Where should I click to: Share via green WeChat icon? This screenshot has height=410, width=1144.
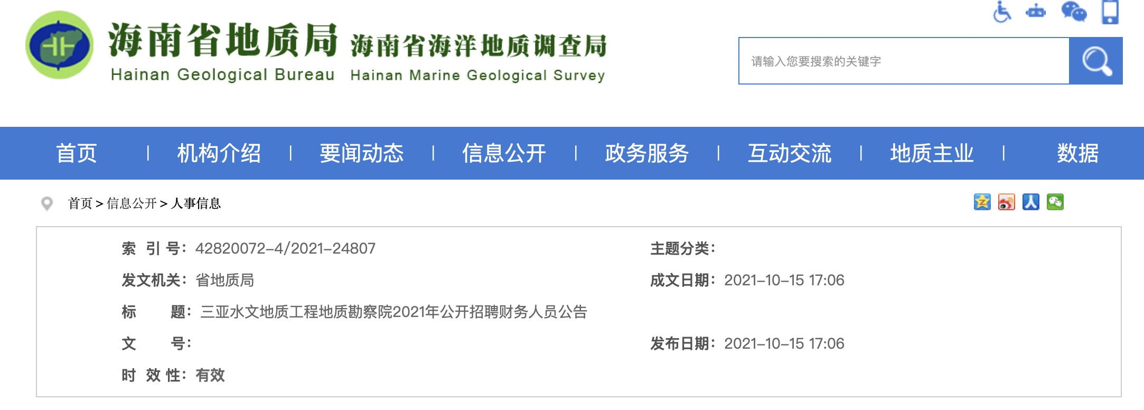[x=1055, y=202]
